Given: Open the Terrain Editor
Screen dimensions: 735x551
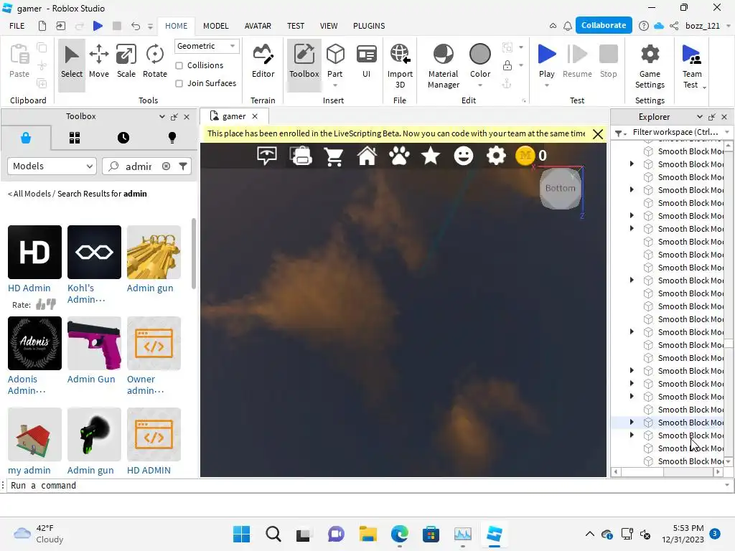Looking at the screenshot, I should point(263,62).
